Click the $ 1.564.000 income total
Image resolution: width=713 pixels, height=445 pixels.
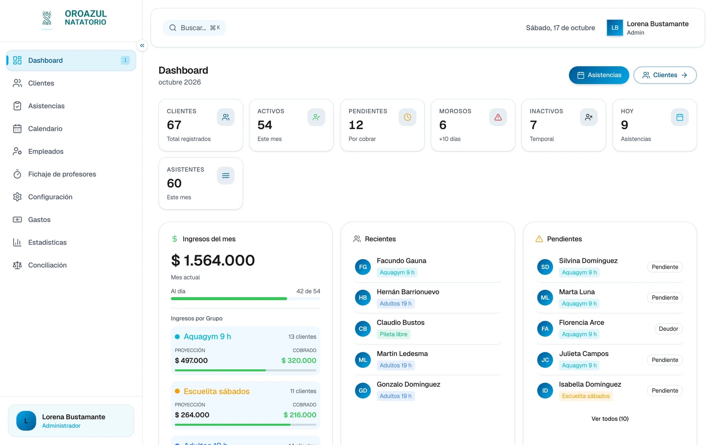pyautogui.click(x=213, y=260)
